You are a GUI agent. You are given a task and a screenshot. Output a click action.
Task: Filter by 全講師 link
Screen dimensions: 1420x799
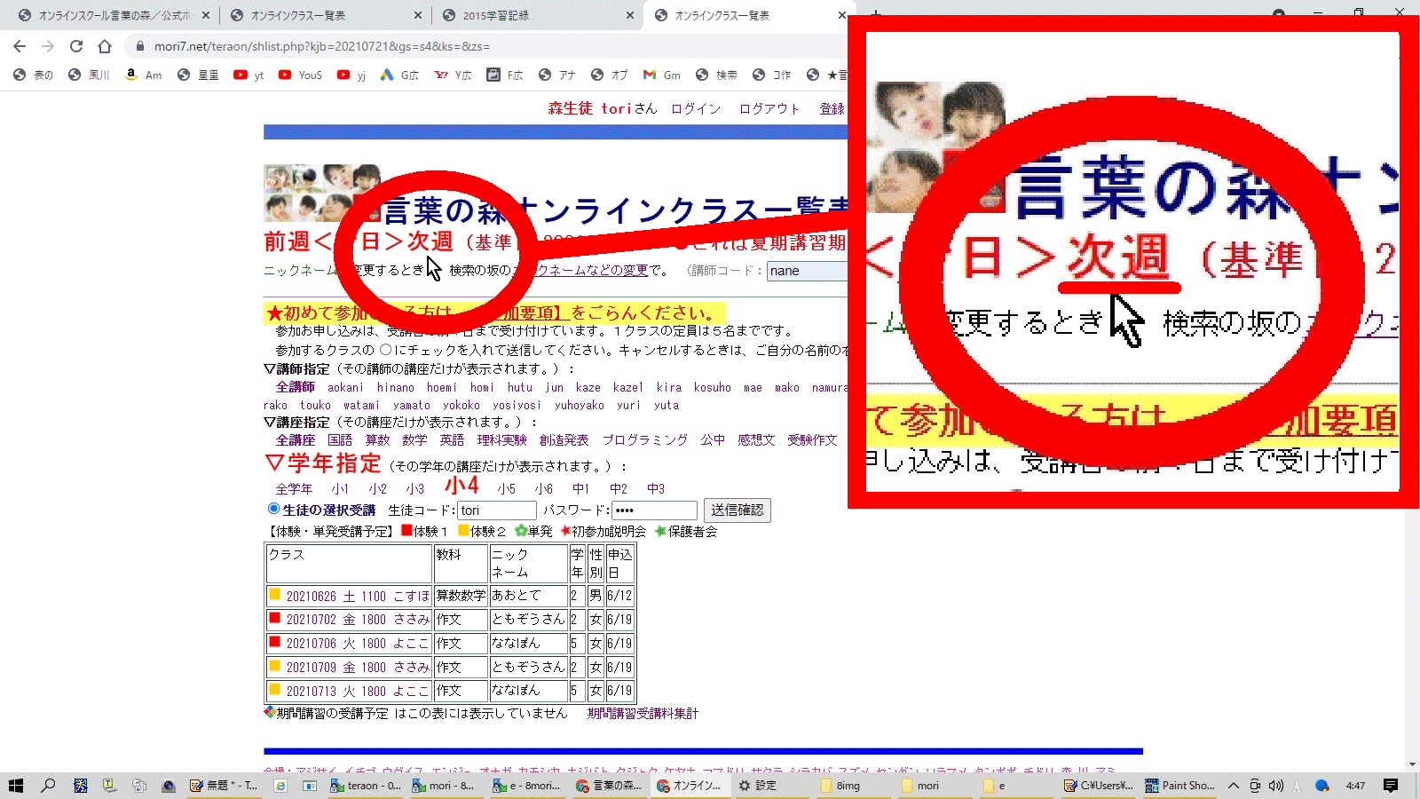click(295, 387)
